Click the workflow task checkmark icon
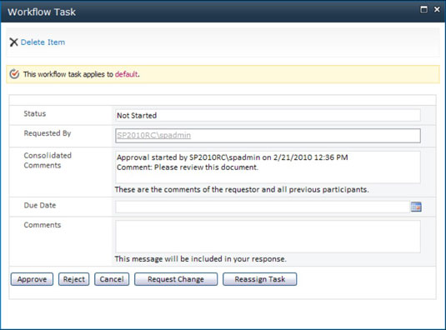Viewport: 446px width, 330px height. [14, 74]
